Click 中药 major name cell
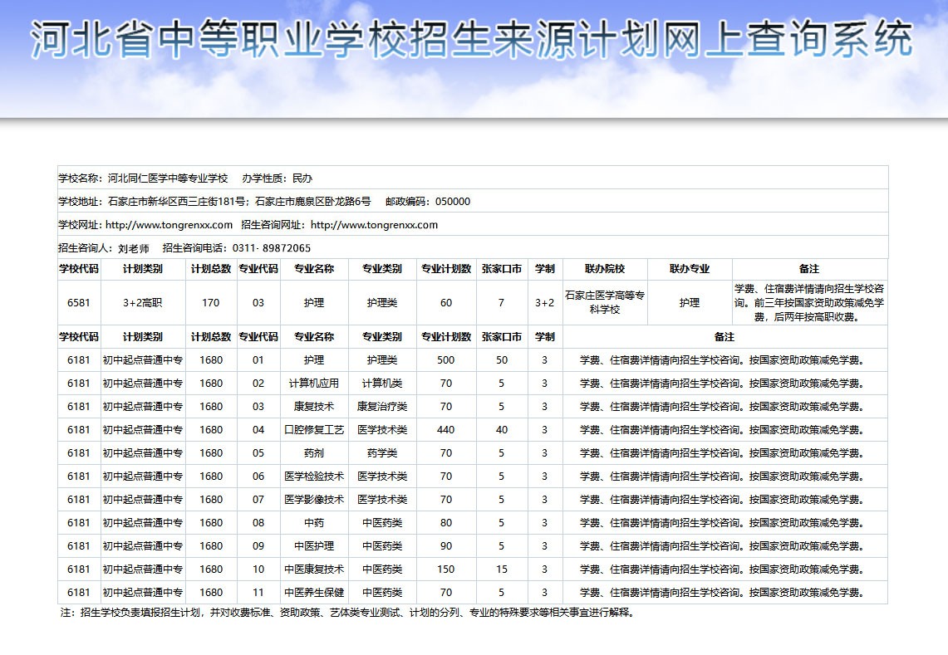The image size is (948, 655). [x=314, y=523]
